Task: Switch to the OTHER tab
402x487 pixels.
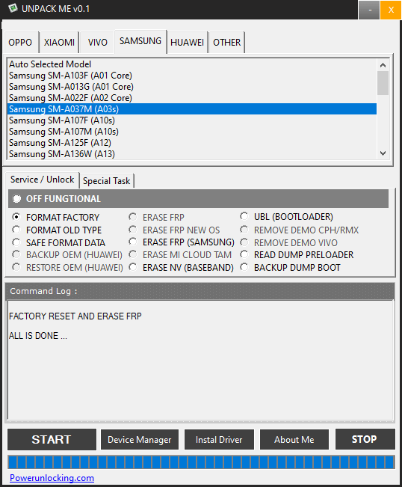Action: pyautogui.click(x=226, y=42)
